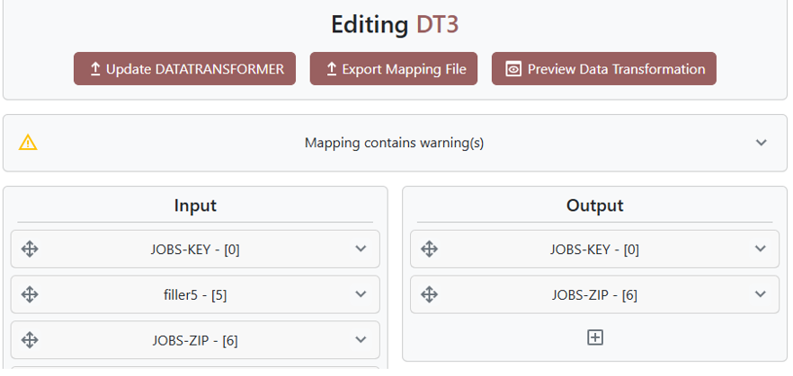Grab the move handle for Input JOBS-ZIP
This screenshot has width=793, height=376.
click(30, 340)
